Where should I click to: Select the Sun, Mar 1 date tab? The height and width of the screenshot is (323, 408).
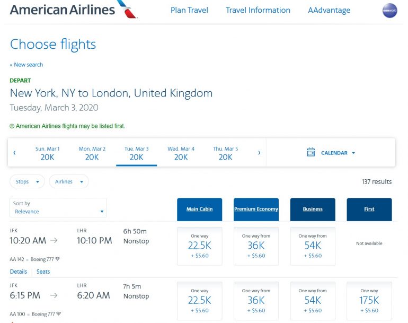[47, 153]
